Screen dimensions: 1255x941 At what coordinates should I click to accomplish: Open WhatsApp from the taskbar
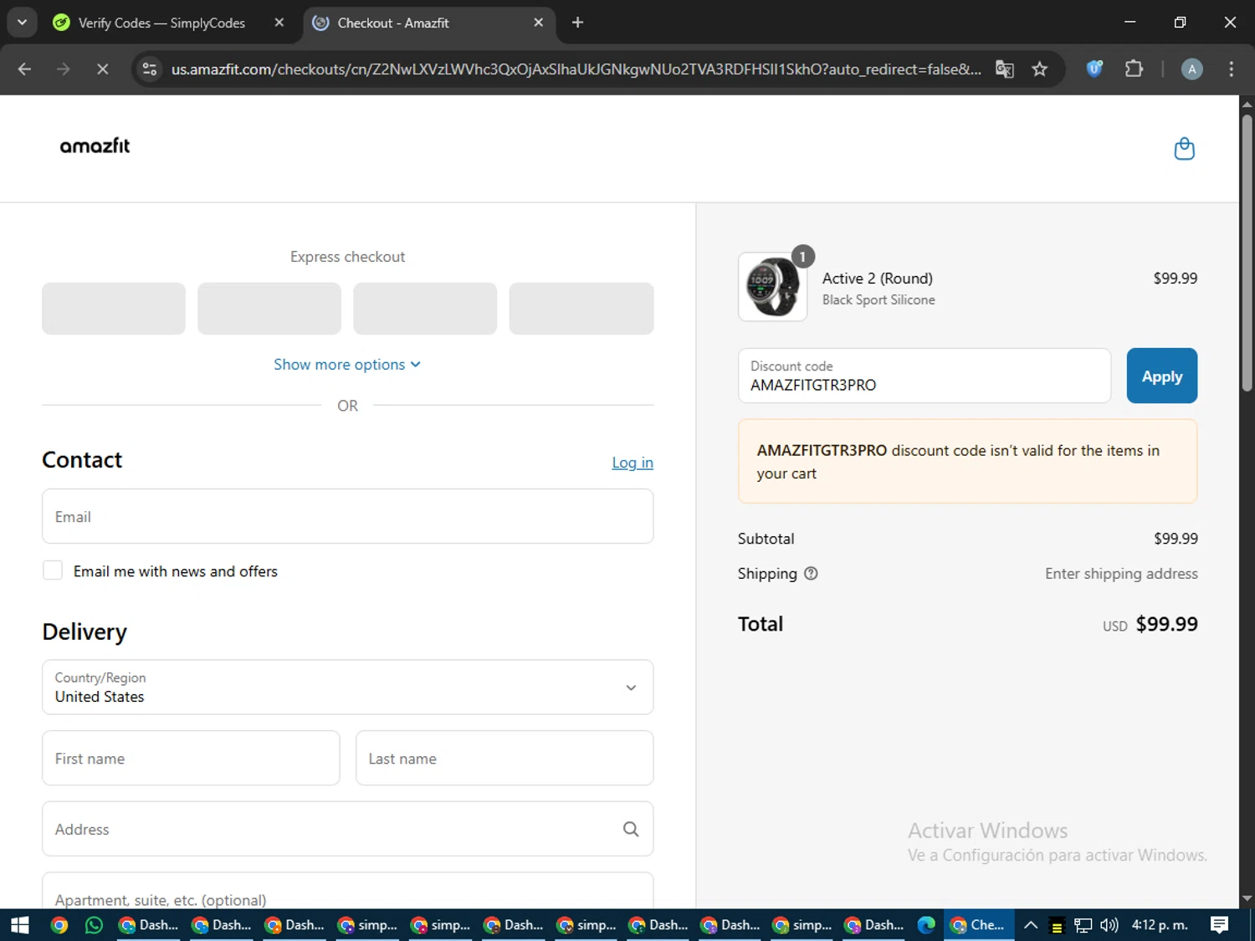[94, 925]
